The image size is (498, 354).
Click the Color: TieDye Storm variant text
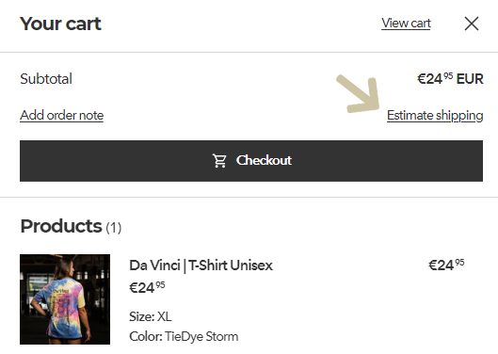point(184,336)
